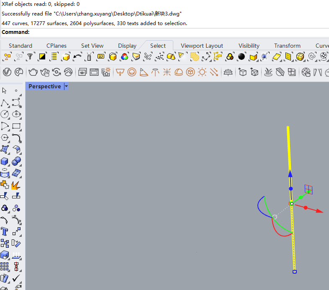Click the Select All icon
Viewport: 329px width, 290px height.
8,56
